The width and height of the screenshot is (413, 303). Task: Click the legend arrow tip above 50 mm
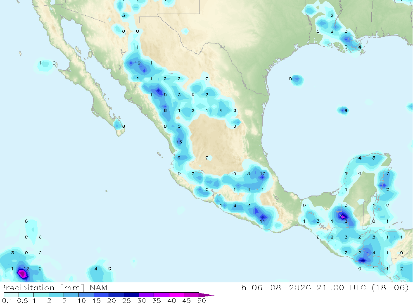tap(207, 295)
